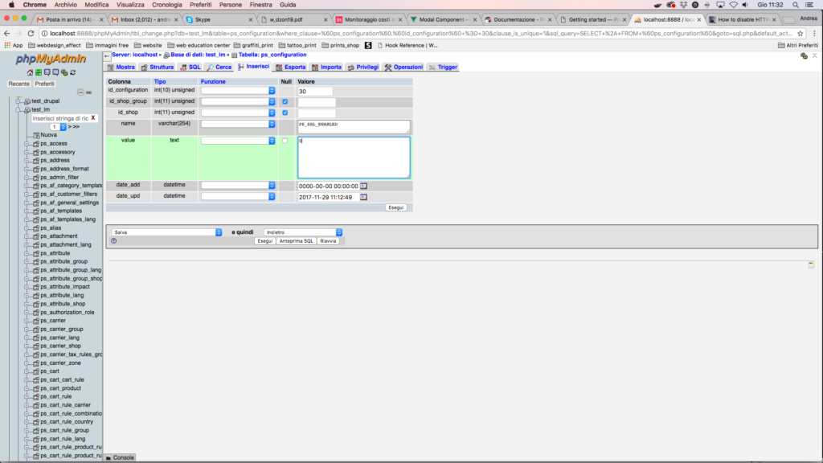The height and width of the screenshot is (463, 823).
Task: Click yellow bookmark icon right side of page
Action: tap(812, 264)
